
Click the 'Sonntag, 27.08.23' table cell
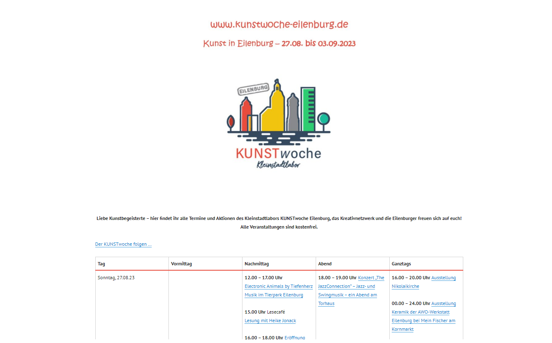coord(132,305)
